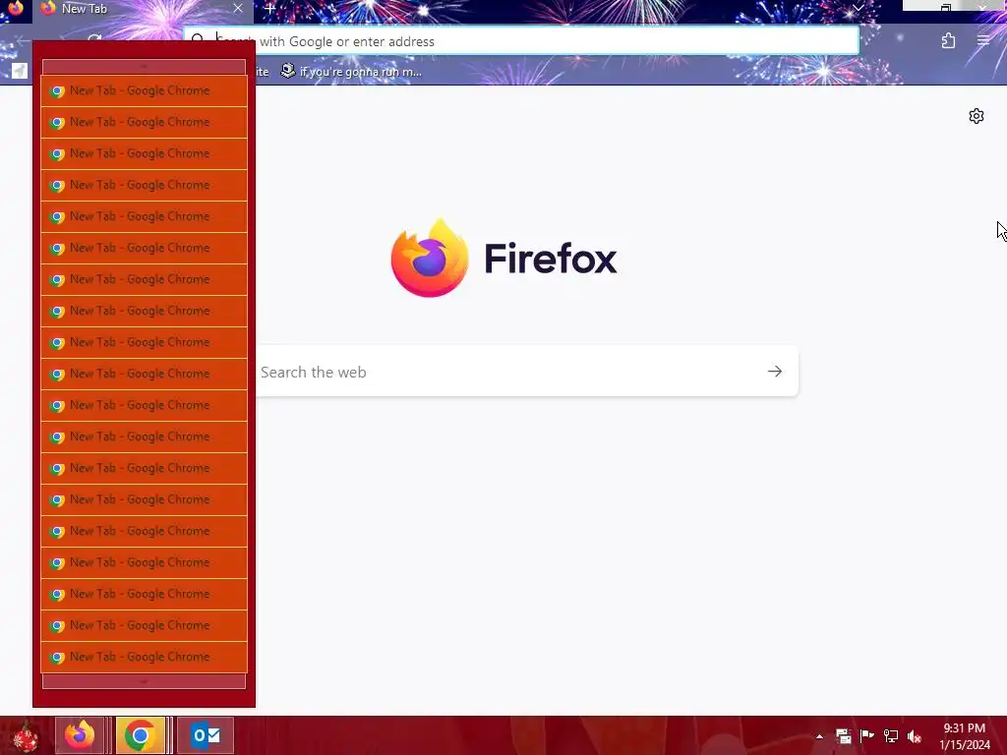Close the Firefox New Tab tab

pyautogui.click(x=238, y=8)
